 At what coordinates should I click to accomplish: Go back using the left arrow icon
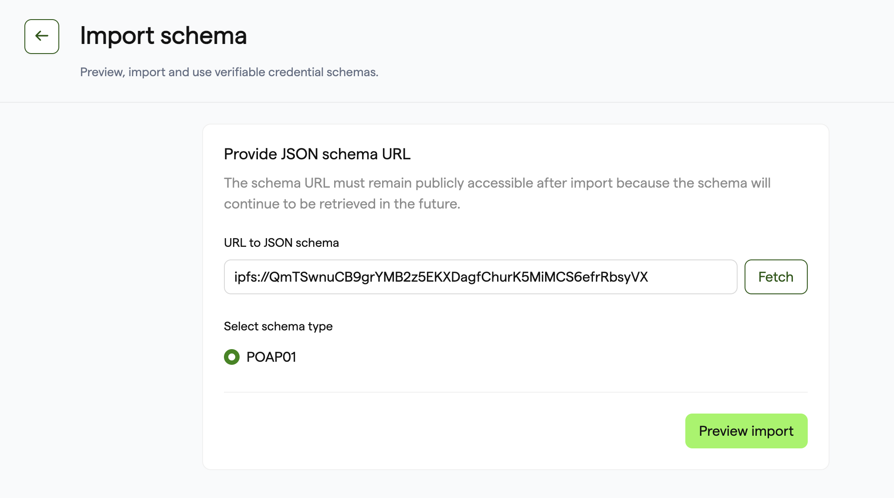tap(42, 36)
